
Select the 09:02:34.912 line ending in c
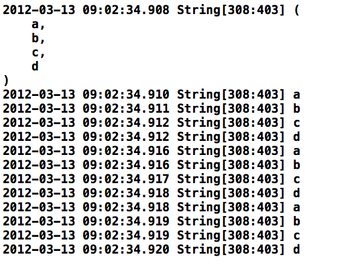(x=151, y=123)
